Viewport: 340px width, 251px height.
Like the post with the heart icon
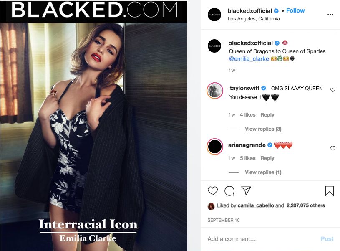(212, 191)
